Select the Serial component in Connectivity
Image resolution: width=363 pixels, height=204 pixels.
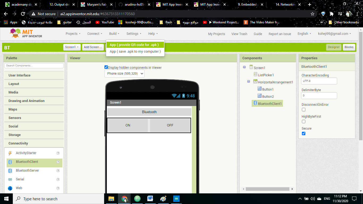tap(20, 179)
